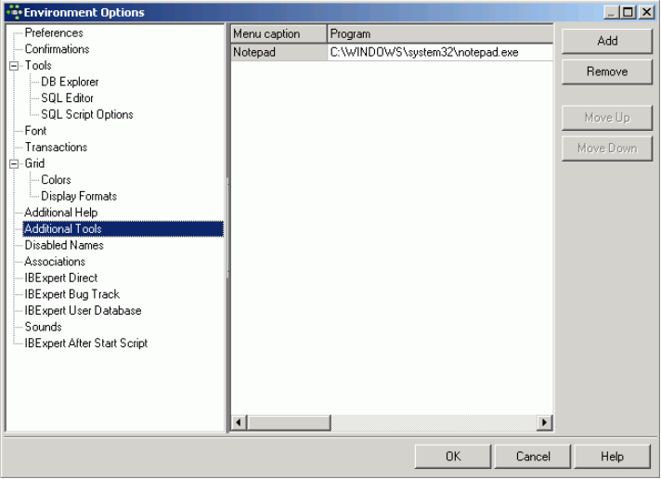
Task: Cancel the Environment Options dialog
Action: click(x=533, y=457)
